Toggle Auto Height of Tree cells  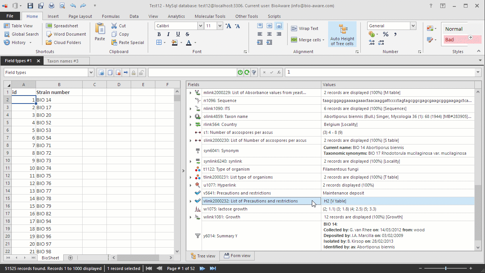(343, 34)
